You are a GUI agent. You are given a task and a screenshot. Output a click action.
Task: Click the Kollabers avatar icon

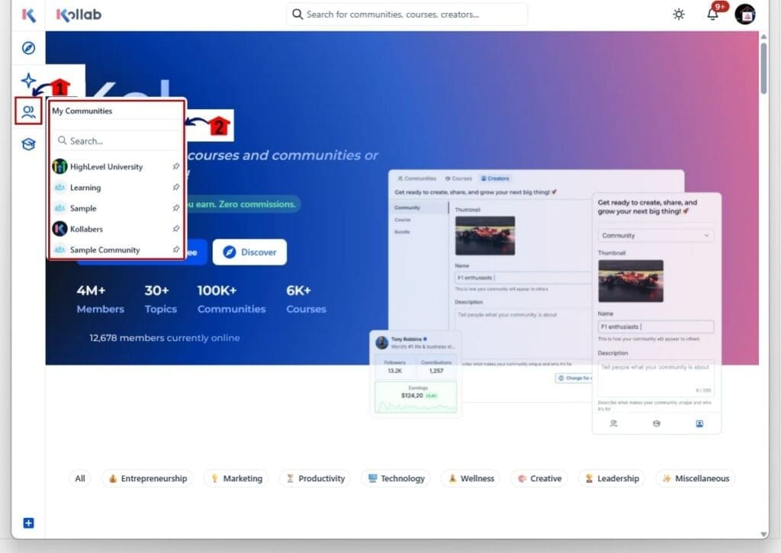(59, 229)
